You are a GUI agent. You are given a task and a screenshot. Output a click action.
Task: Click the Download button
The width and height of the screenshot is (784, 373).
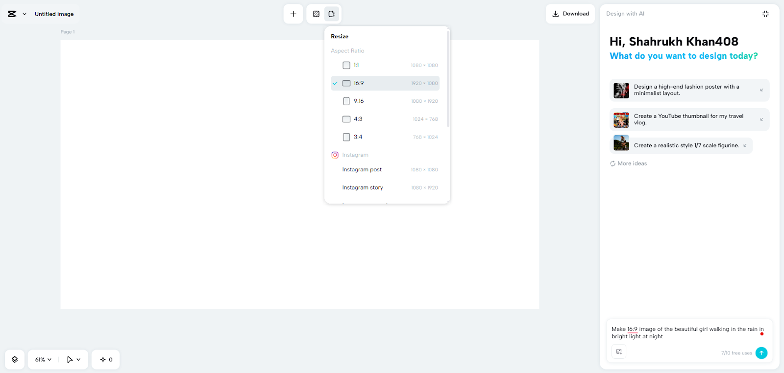pyautogui.click(x=570, y=14)
